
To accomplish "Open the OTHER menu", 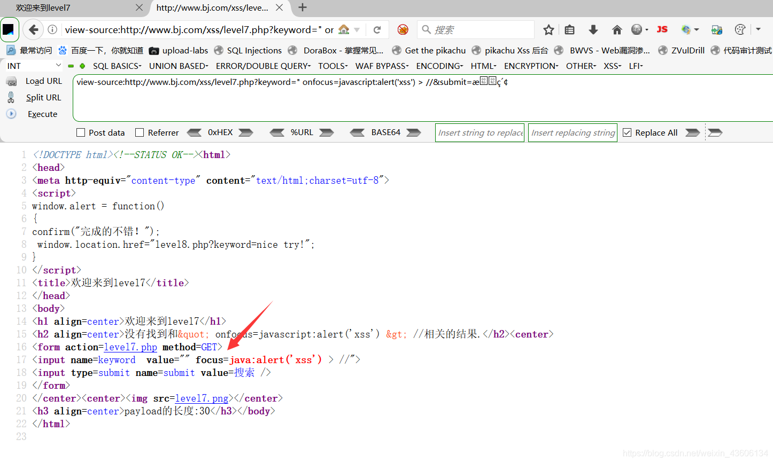I will [581, 66].
